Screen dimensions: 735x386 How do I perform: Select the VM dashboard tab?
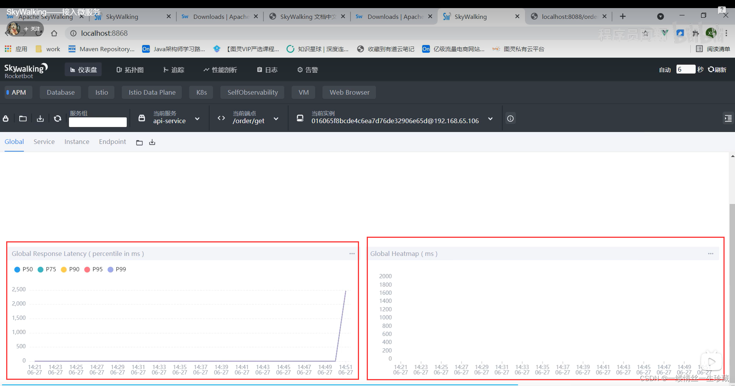pos(304,92)
